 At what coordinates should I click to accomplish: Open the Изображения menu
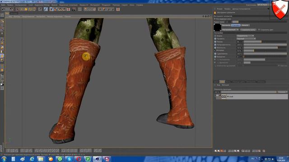point(21,5)
